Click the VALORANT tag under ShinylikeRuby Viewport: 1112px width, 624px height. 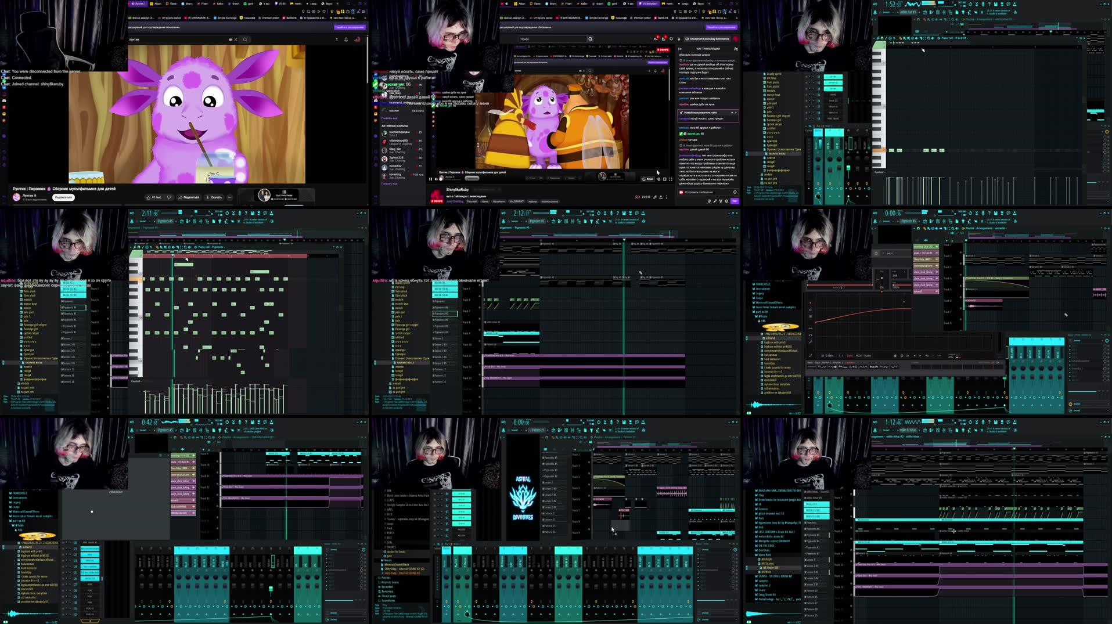(516, 201)
